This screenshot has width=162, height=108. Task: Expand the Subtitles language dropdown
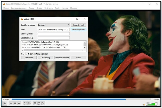click(54, 25)
